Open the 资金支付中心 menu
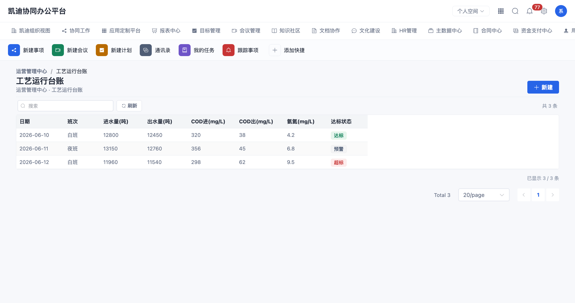 point(533,31)
